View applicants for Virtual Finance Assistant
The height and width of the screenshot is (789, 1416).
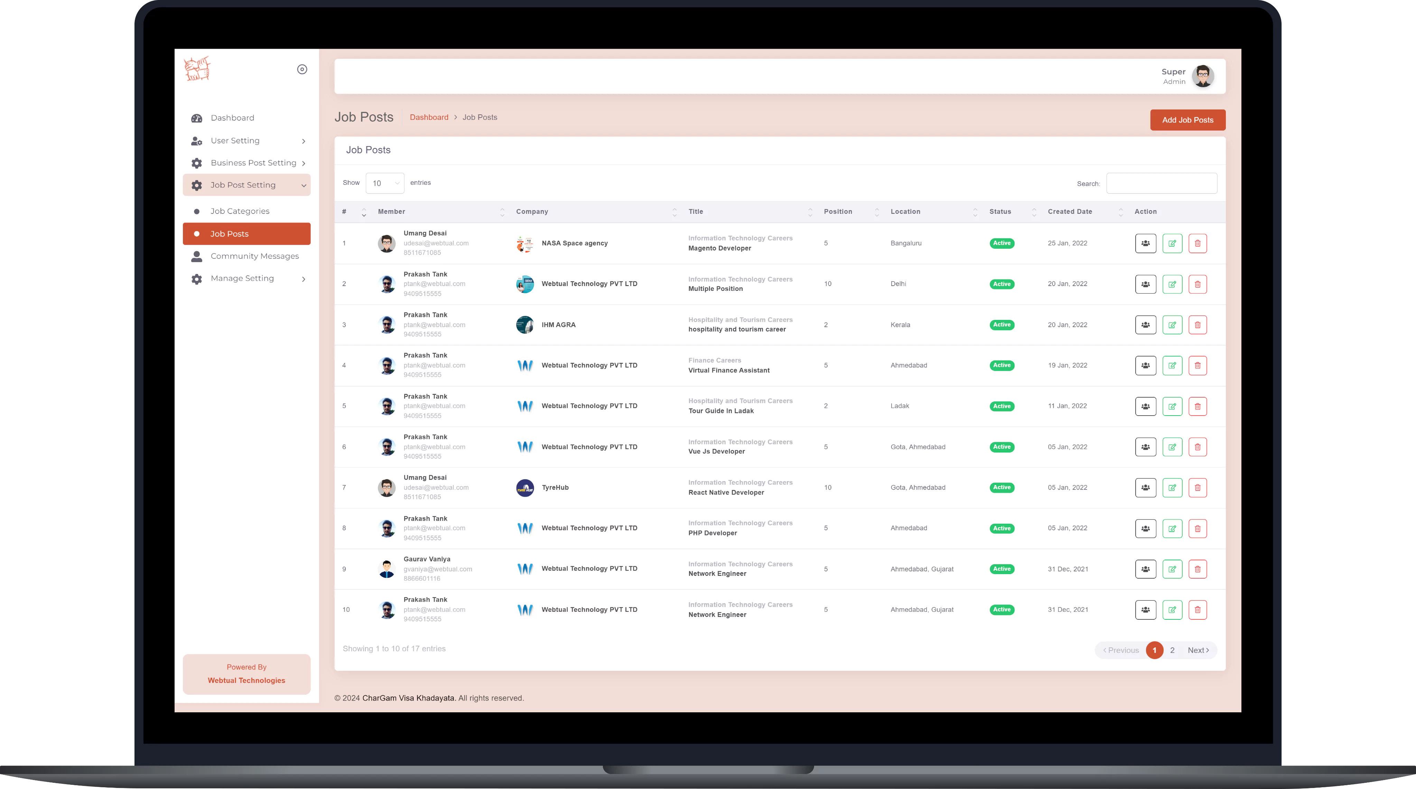[1145, 365]
